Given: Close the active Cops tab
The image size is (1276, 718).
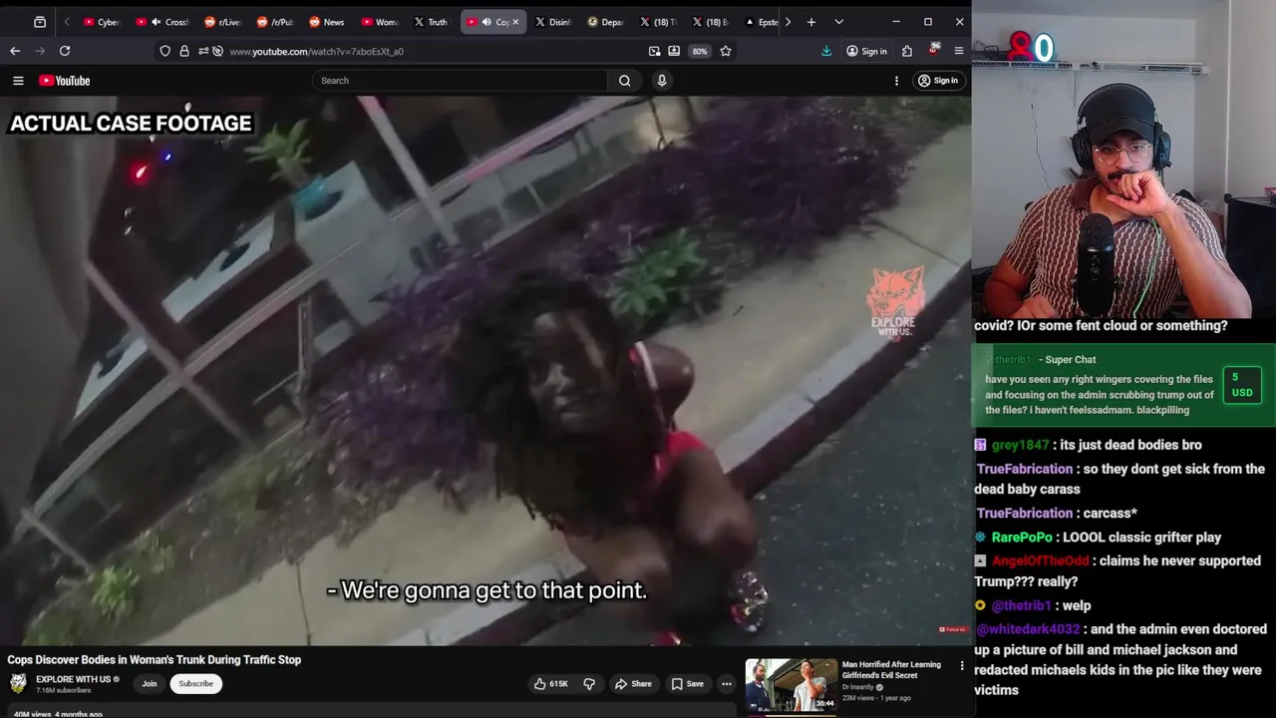Looking at the screenshot, I should click(x=515, y=22).
